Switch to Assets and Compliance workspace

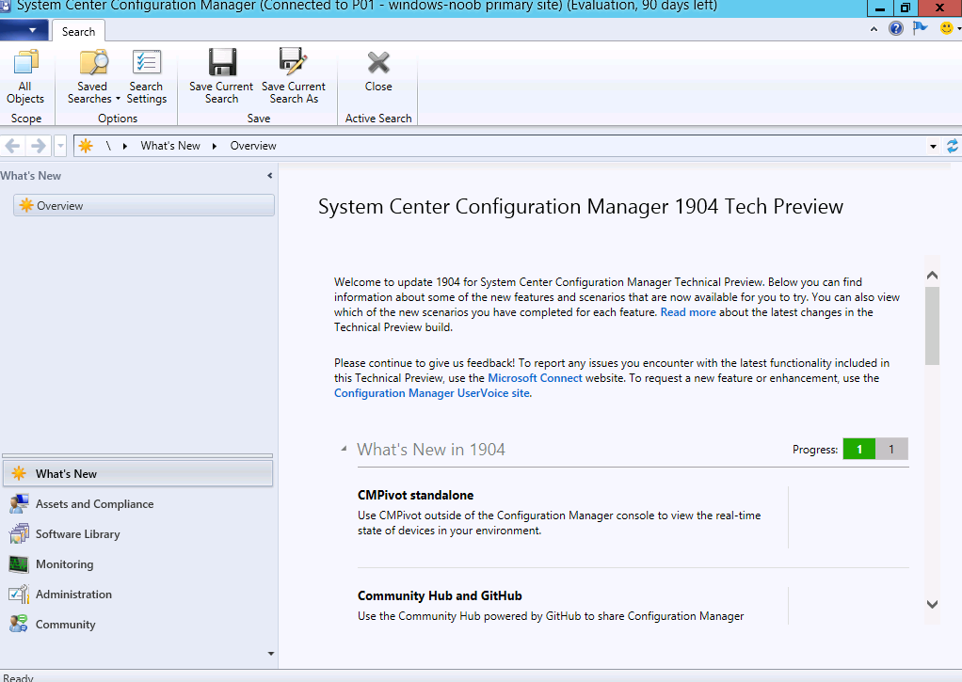pyautogui.click(x=137, y=503)
